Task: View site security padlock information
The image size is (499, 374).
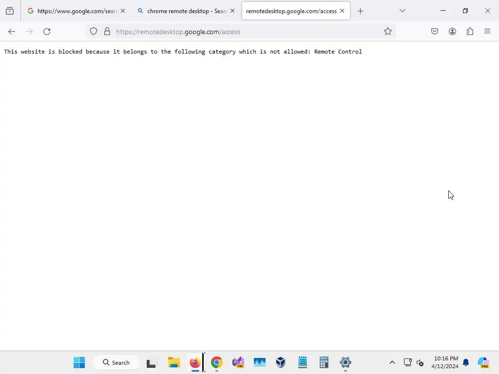Action: 107,32
